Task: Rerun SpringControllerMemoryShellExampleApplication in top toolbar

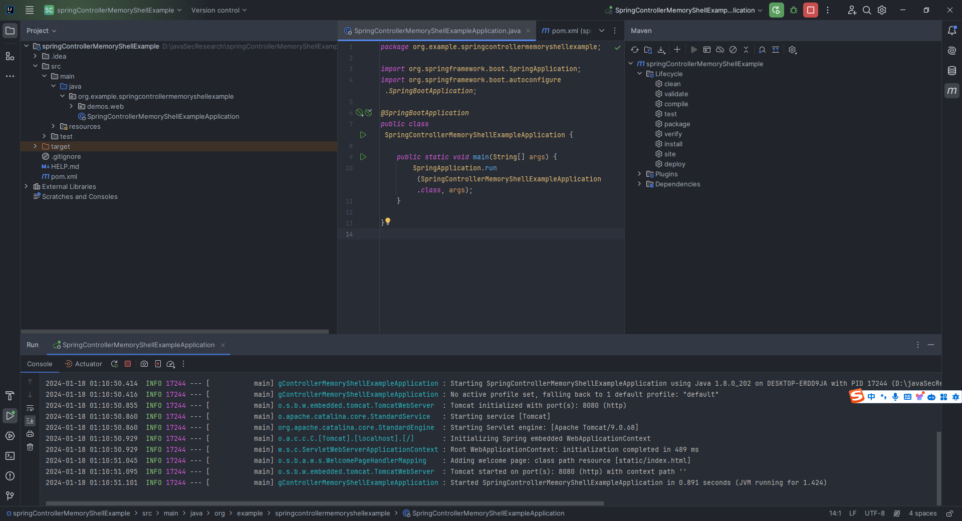Action: (x=777, y=10)
